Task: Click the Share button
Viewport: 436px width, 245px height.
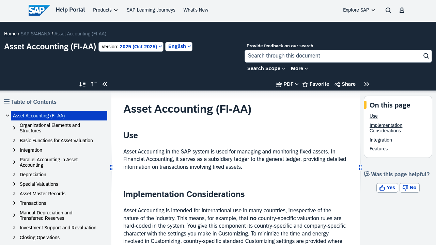Action: pyautogui.click(x=344, y=84)
